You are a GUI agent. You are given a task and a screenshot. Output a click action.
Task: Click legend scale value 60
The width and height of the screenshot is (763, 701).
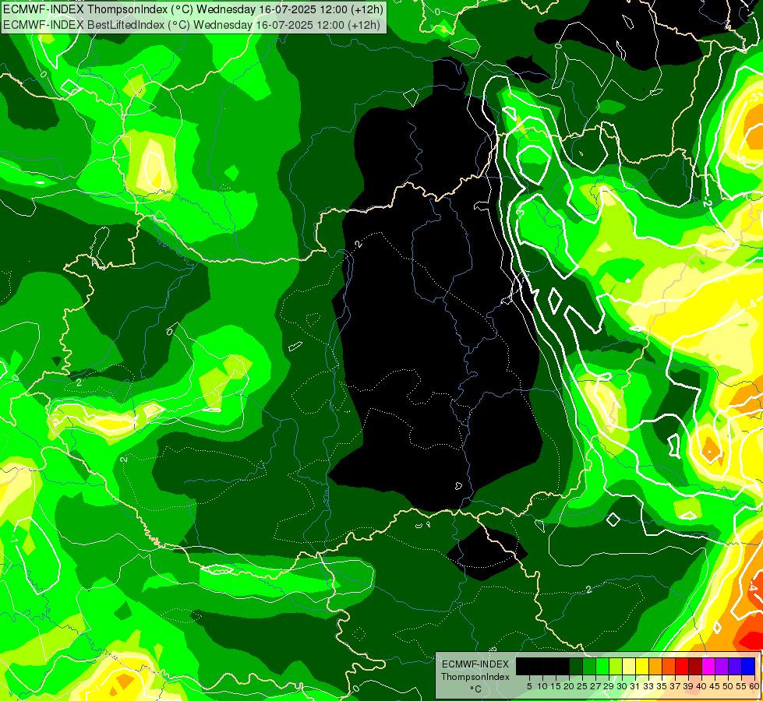[754, 686]
